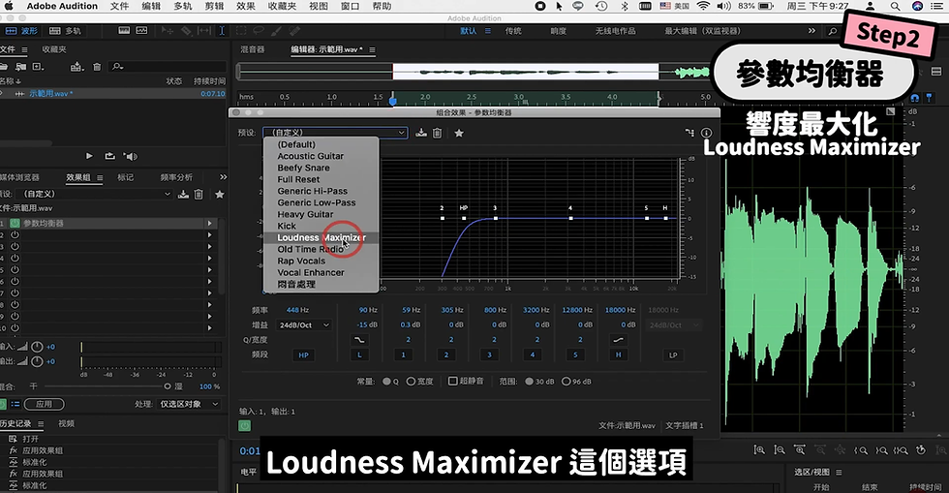This screenshot has width=949, height=493.
Task: Expand arrow of rack slot 1 参数均衡器
Action: 210,223
